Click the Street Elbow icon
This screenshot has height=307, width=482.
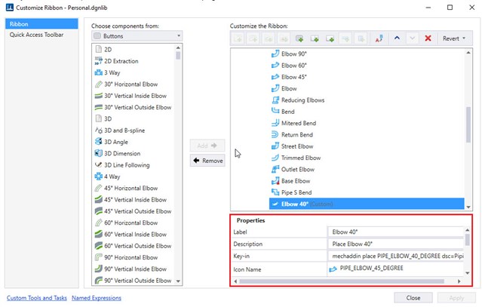click(x=275, y=146)
